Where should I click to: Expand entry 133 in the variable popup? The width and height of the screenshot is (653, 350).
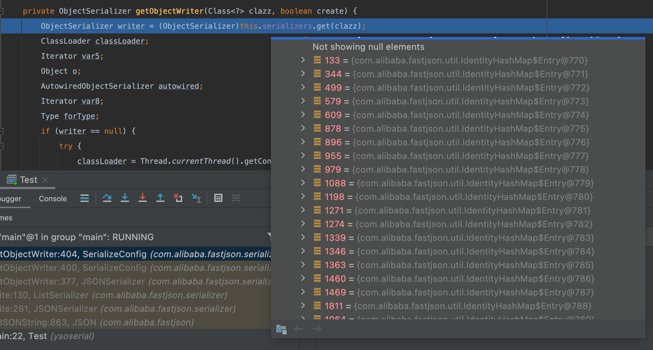[x=303, y=60]
